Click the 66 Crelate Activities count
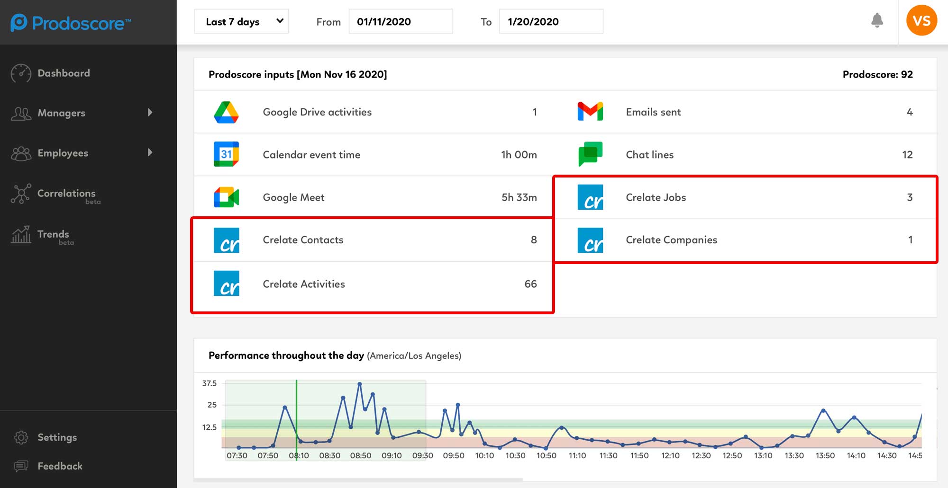 click(x=530, y=284)
